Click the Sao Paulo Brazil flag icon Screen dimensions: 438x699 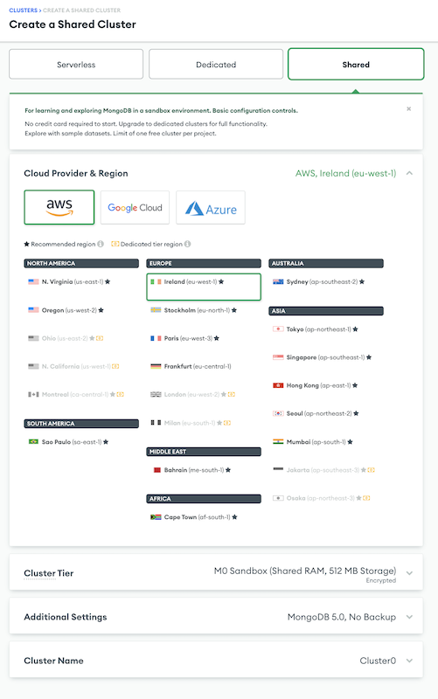[33, 442]
